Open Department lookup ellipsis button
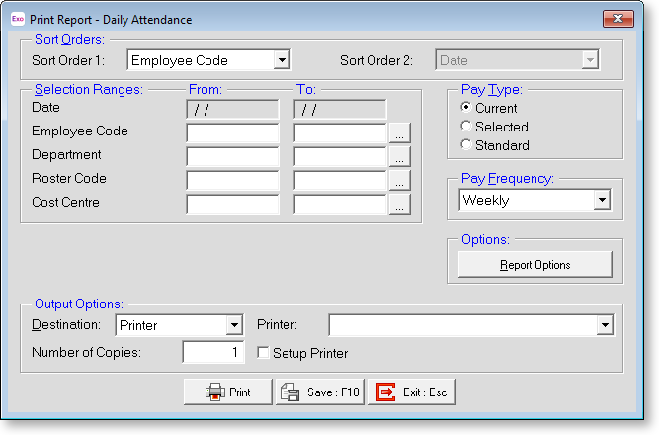The height and width of the screenshot is (435, 659). click(399, 156)
